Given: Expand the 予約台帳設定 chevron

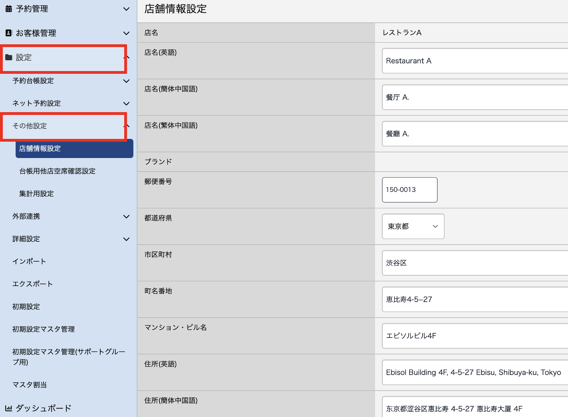Looking at the screenshot, I should [126, 81].
